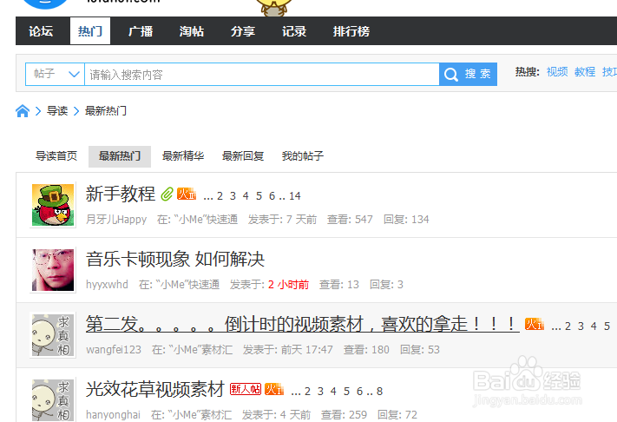Image resolution: width=617 pixels, height=422 pixels.
Task: Open author profile hanyonghai
Action: coord(113,414)
